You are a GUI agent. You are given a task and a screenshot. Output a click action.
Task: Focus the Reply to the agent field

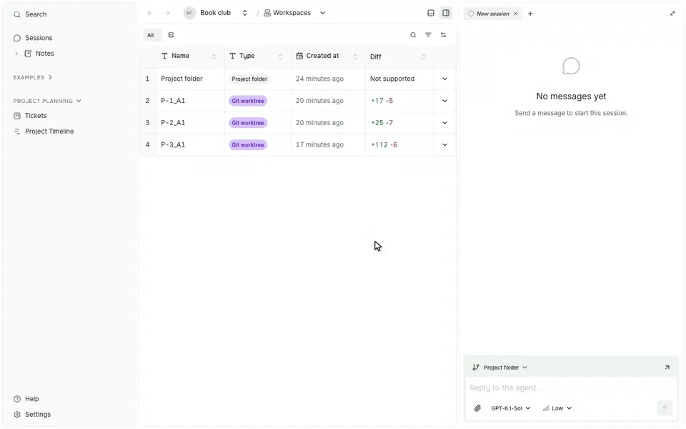[570, 388]
